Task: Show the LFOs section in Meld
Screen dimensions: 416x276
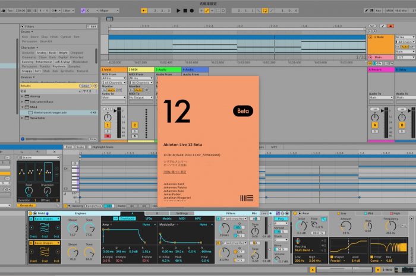Action: pyautogui.click(x=149, y=218)
